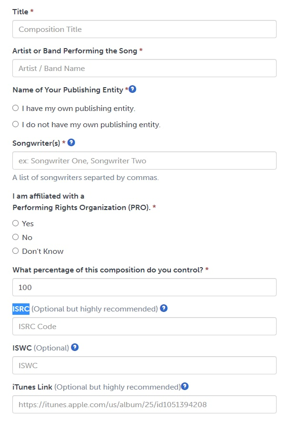This screenshot has width=288, height=421.
Task: Click the composition percentage field showing 100
Action: tap(144, 287)
